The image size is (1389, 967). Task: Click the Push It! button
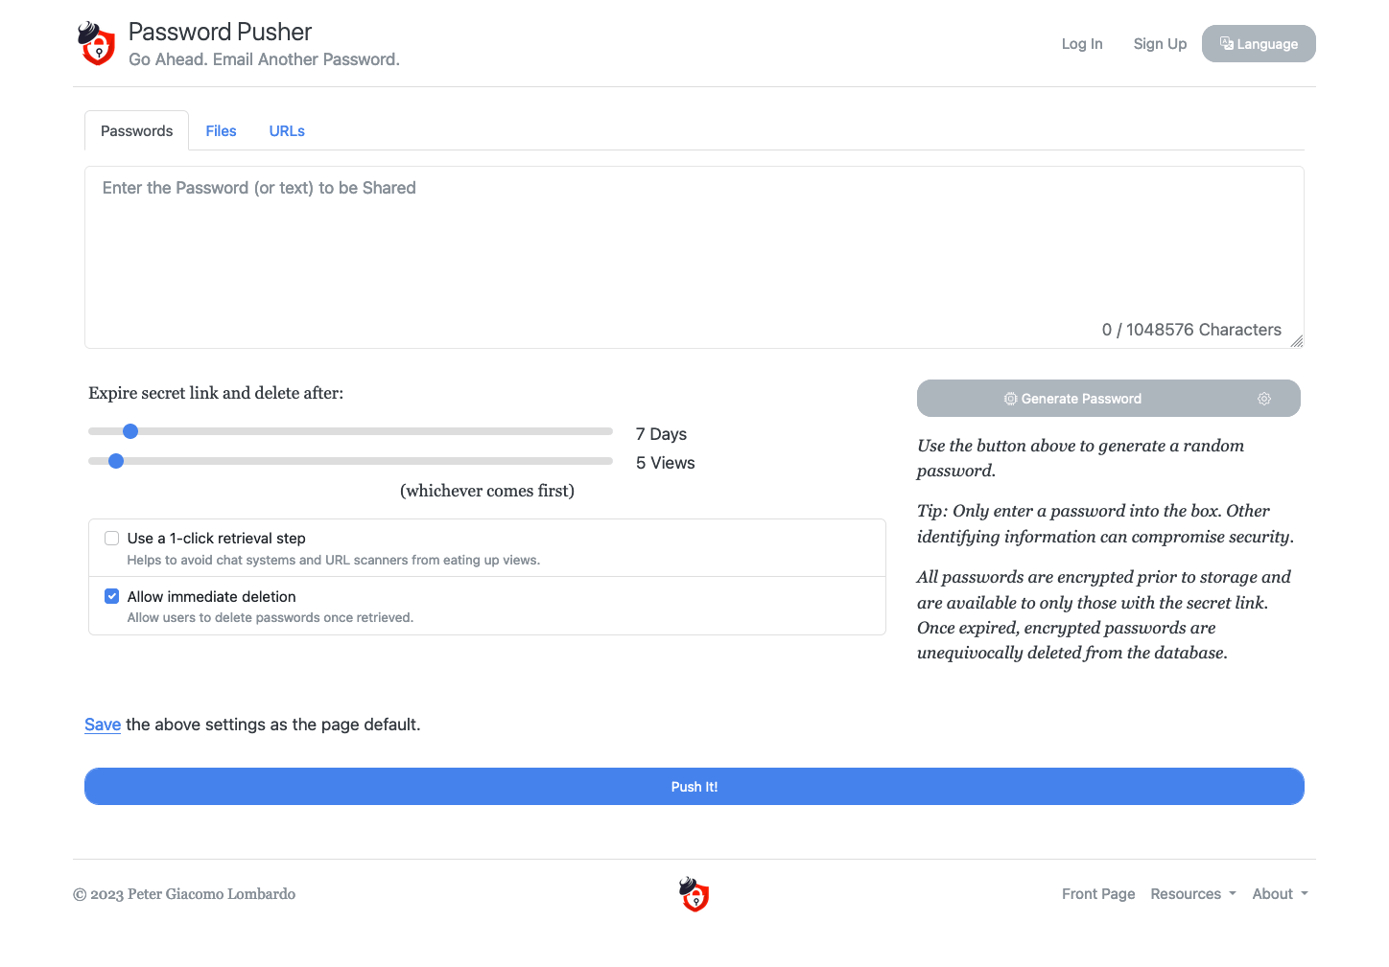tap(694, 787)
